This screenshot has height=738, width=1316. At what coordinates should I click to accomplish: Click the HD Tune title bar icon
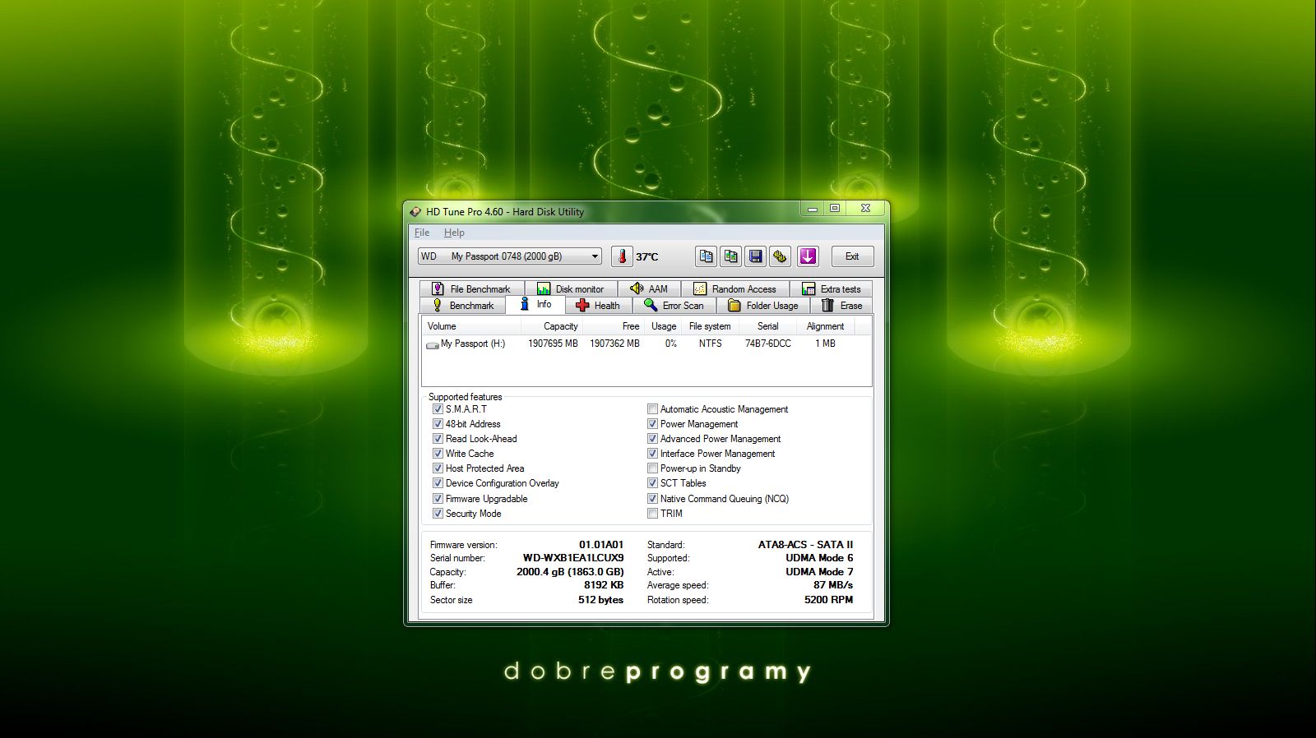pyautogui.click(x=416, y=212)
